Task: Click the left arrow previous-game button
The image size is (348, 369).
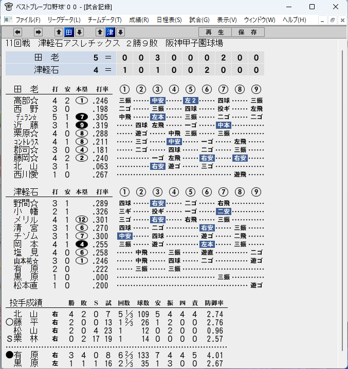Action: pyautogui.click(x=17, y=32)
